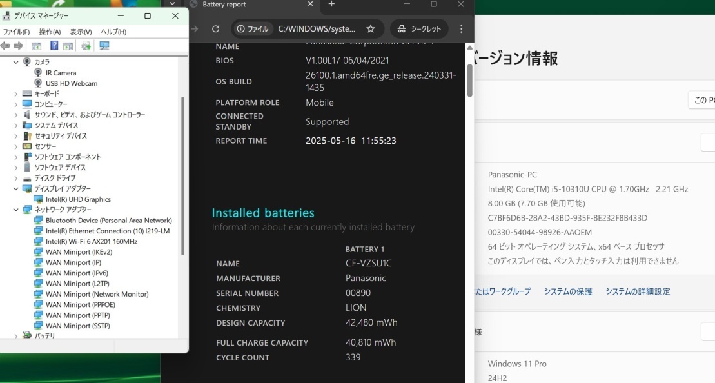Select WAN Miniport (IKEv2)
The width and height of the screenshot is (715, 383).
coord(79,252)
